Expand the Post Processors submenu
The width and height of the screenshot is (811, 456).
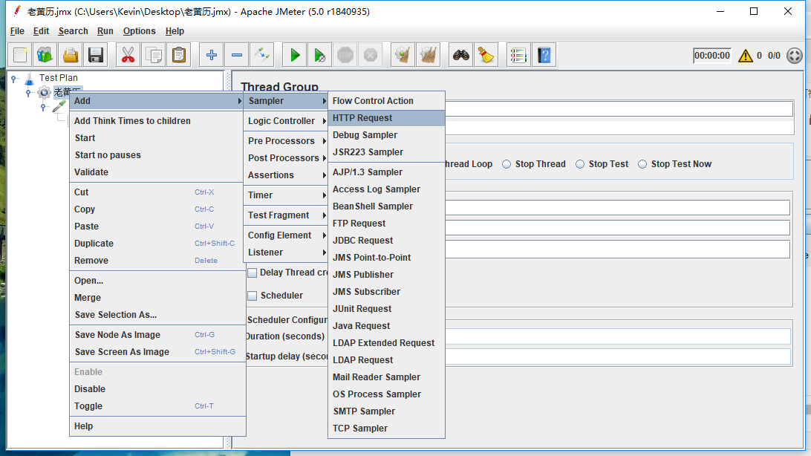pos(285,157)
